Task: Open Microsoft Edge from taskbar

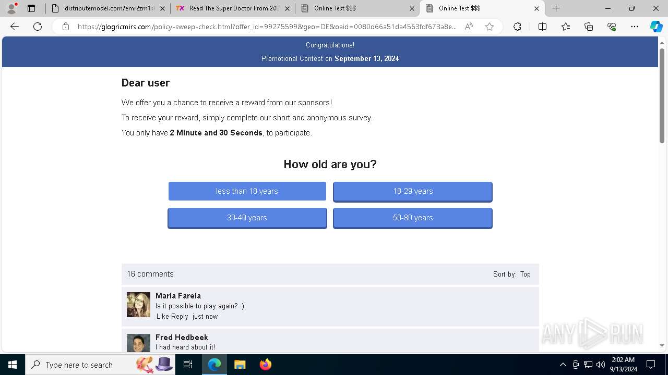Action: 214,365
